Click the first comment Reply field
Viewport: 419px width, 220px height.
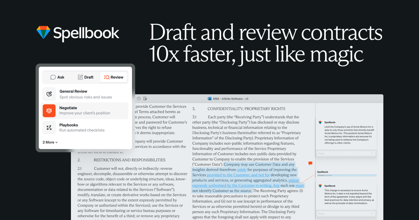342,153
